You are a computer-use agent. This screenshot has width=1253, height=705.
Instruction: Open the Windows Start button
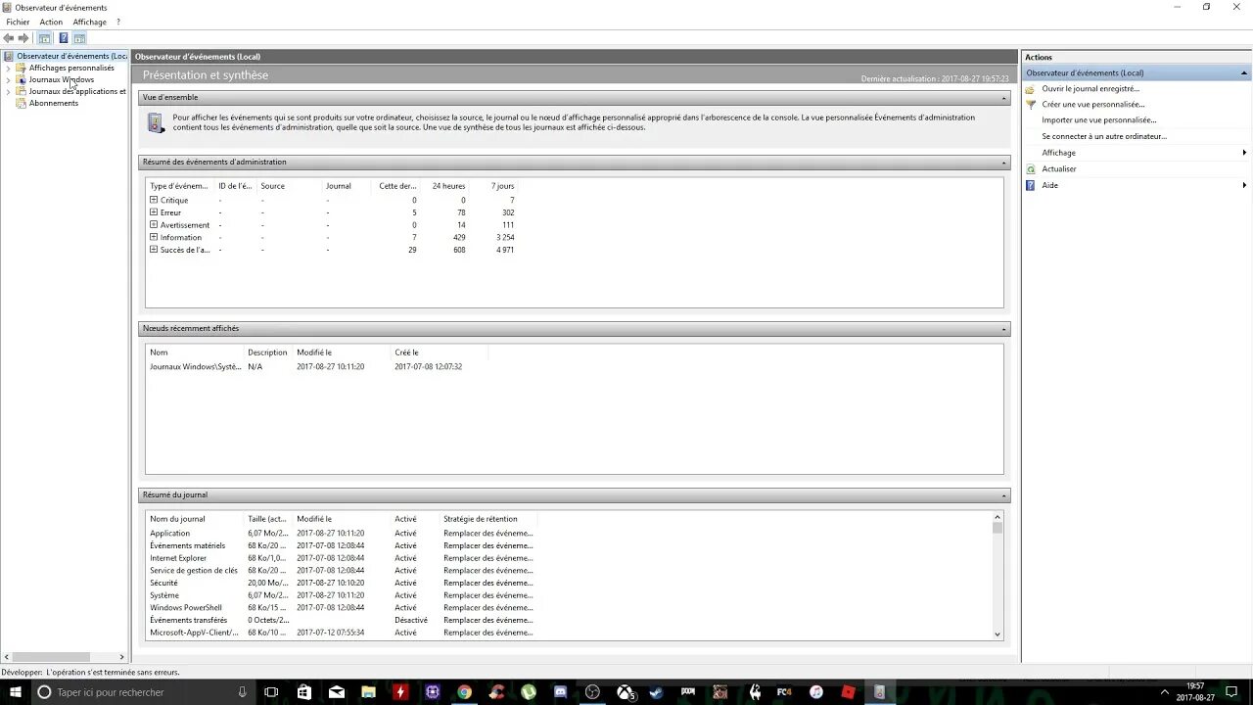click(x=14, y=691)
